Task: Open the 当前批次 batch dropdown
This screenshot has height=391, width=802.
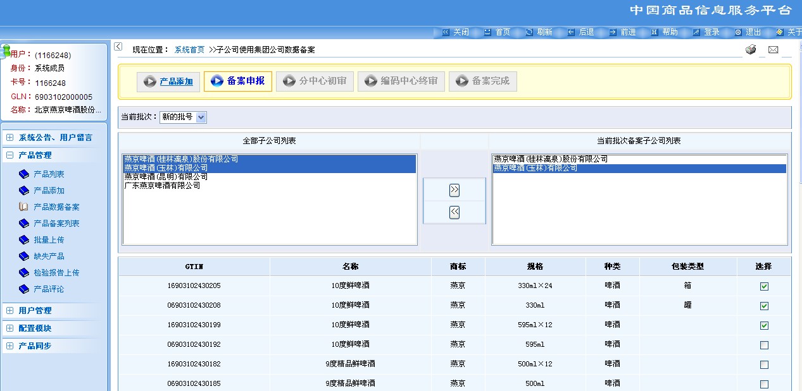Action: pos(201,117)
